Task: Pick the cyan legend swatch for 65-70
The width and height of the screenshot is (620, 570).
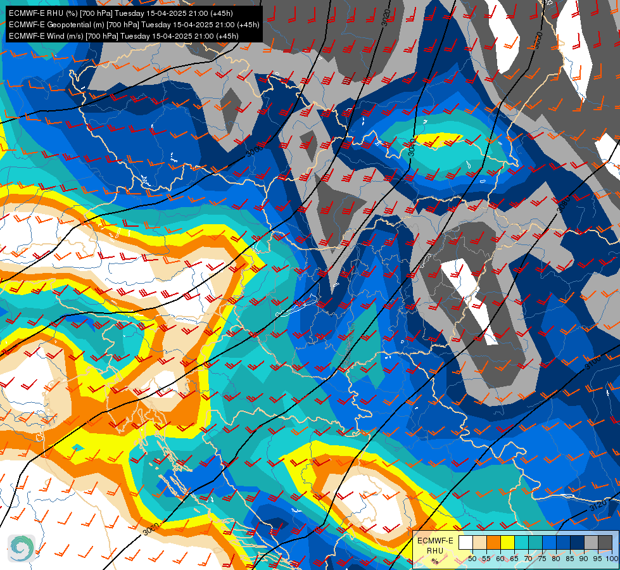Action: [521, 542]
